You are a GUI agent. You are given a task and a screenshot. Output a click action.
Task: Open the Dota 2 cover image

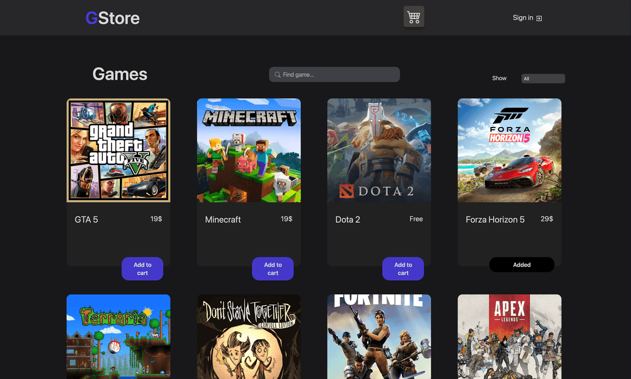379,150
